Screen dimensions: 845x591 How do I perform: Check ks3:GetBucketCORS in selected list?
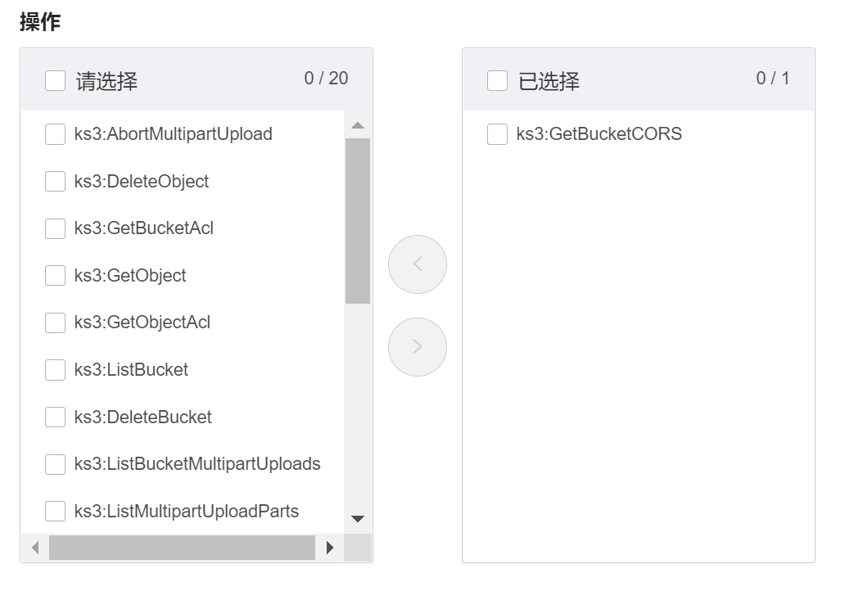tap(497, 134)
